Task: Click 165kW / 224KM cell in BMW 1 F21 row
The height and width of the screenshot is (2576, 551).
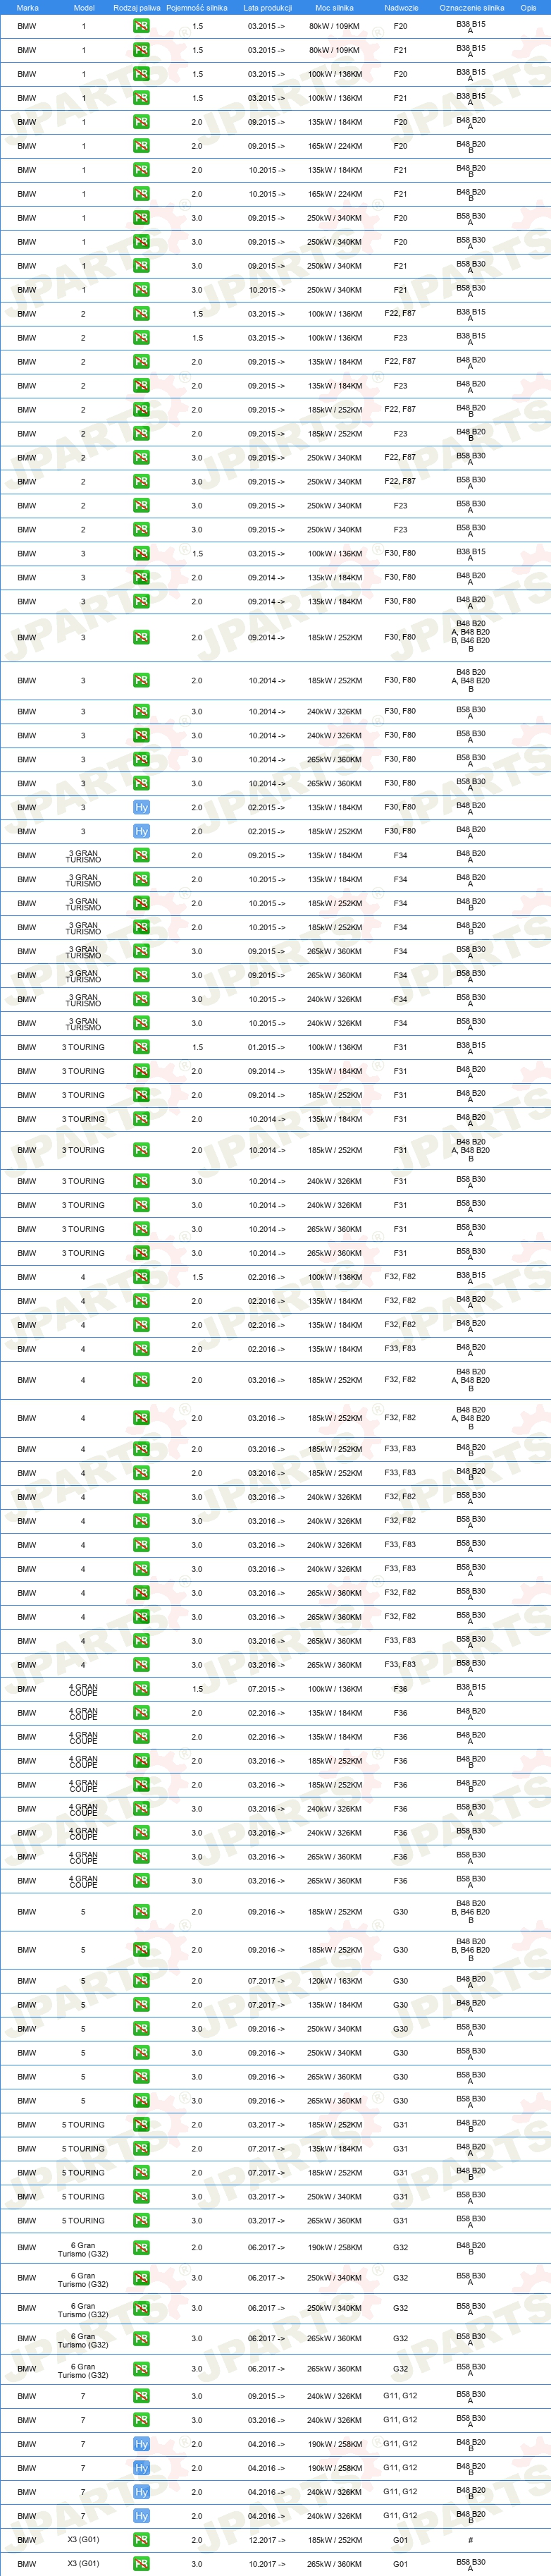Action: point(334,194)
